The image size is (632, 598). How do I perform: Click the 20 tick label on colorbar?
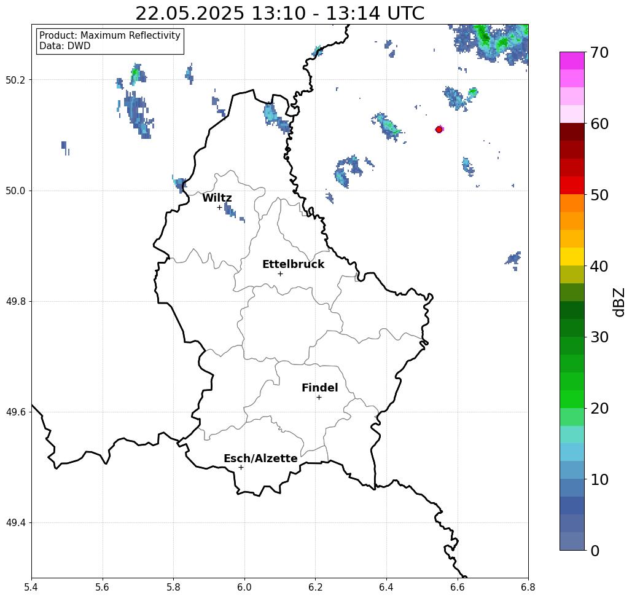pyautogui.click(x=599, y=409)
